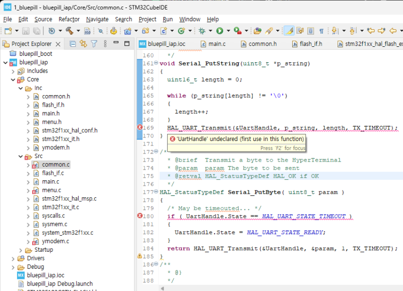
Task: Save the file using the floppy disk icon
Action: click(25, 30)
